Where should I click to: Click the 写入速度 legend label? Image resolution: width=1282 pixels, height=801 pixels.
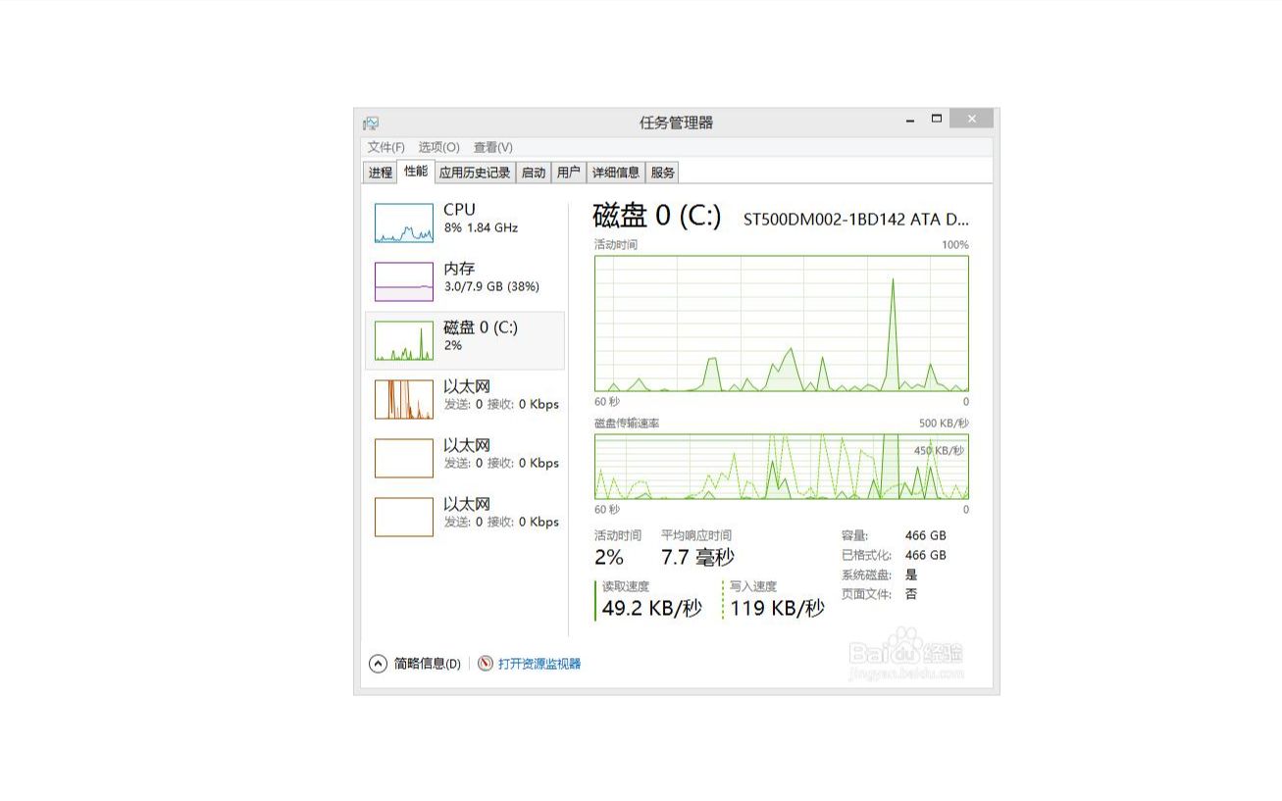coord(753,586)
